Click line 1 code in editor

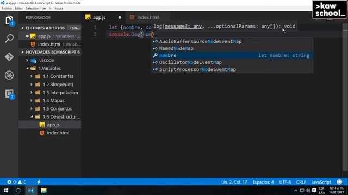point(130,27)
